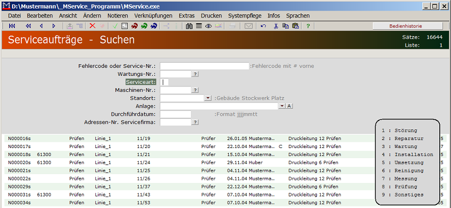Viewport: 451px width, 208px height.
Task: Click the envelope mail icon
Action: click(248, 26)
